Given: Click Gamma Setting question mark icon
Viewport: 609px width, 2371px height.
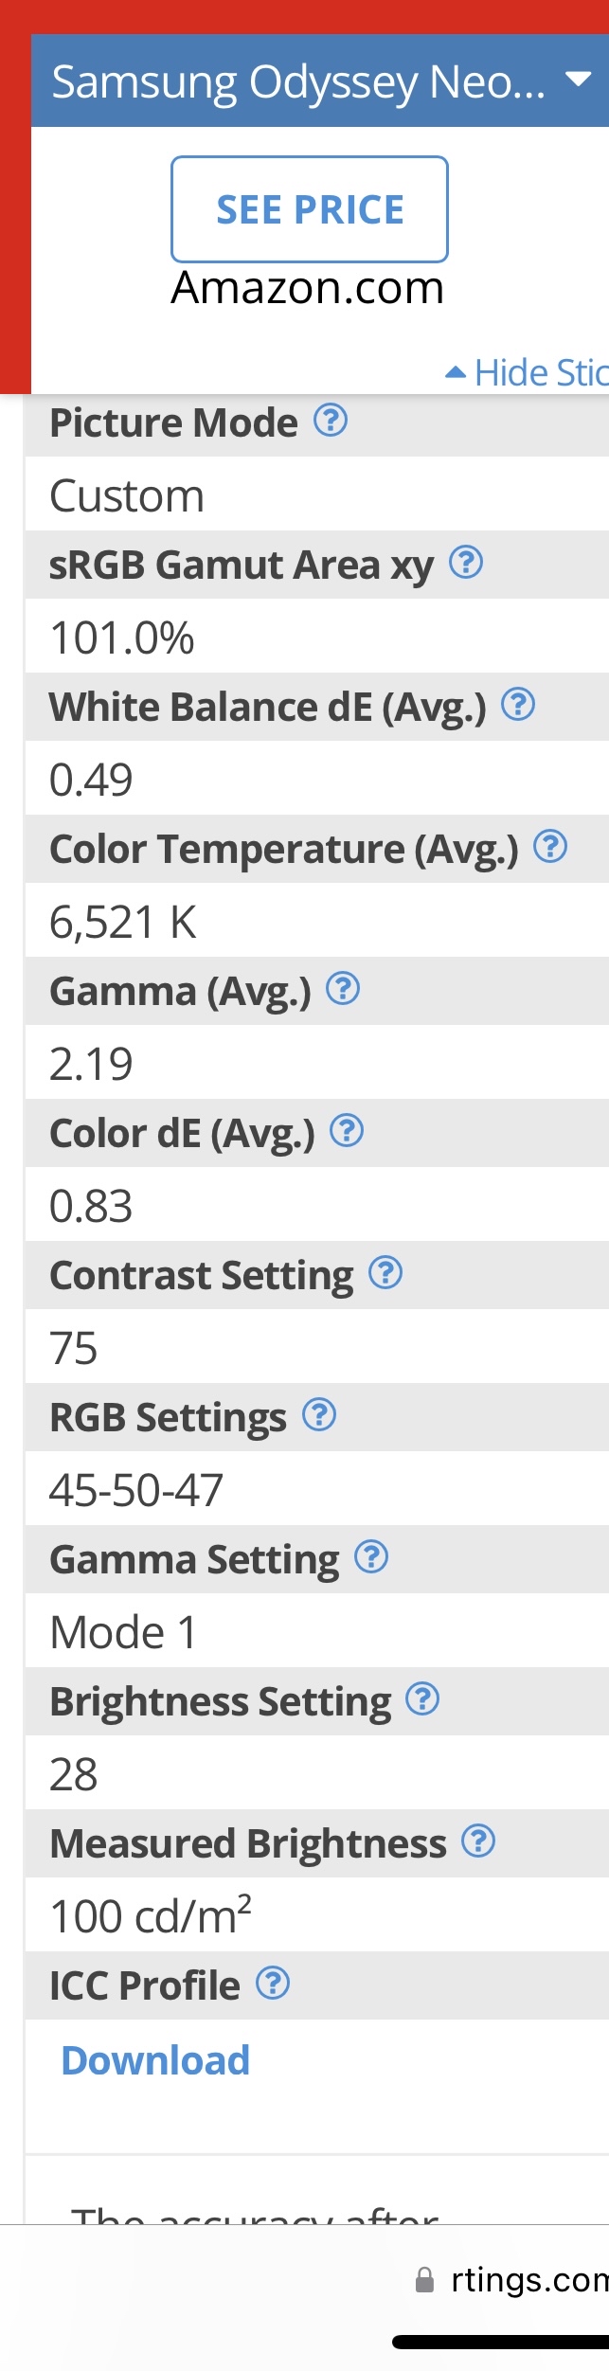Looking at the screenshot, I should 371,1556.
